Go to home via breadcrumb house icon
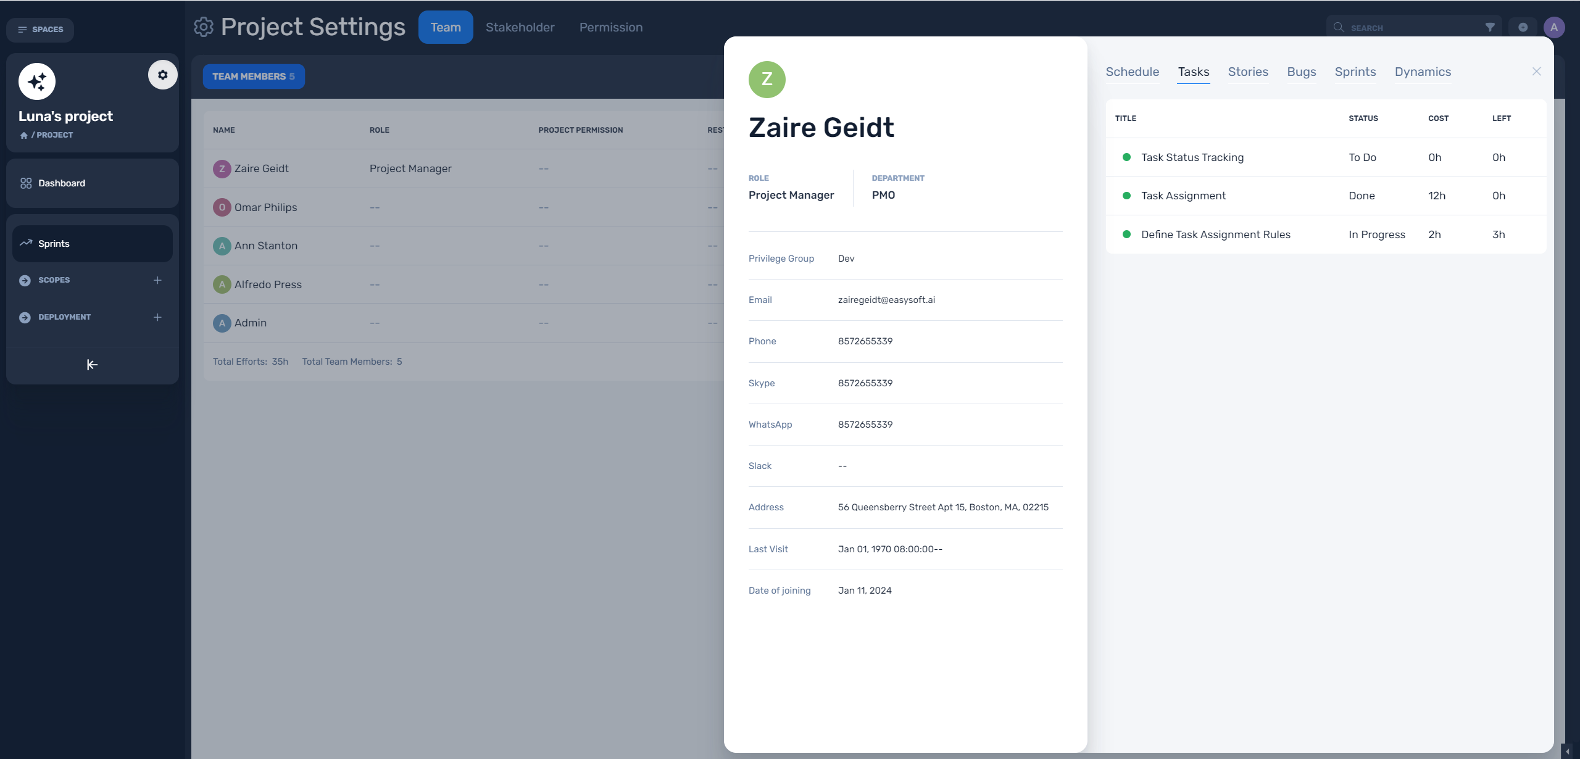This screenshot has height=759, width=1580. (23, 135)
